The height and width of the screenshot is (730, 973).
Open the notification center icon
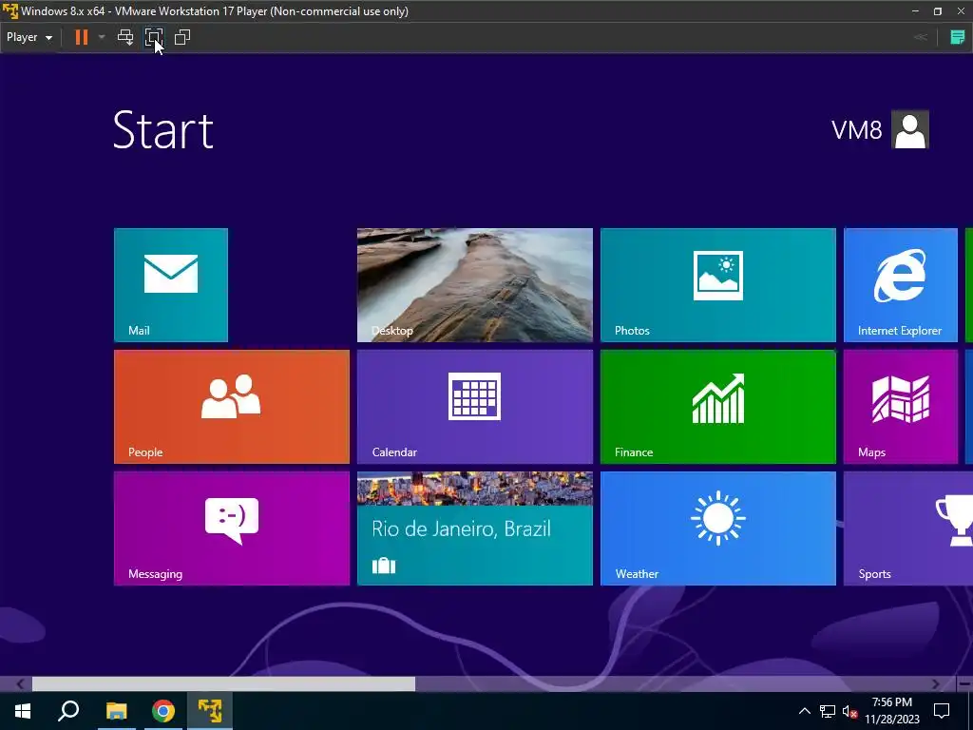(942, 711)
